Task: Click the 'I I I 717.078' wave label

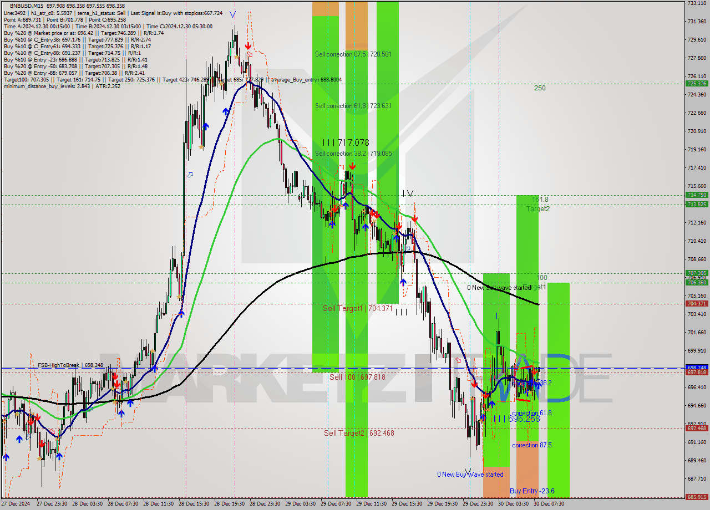Action: (346, 142)
